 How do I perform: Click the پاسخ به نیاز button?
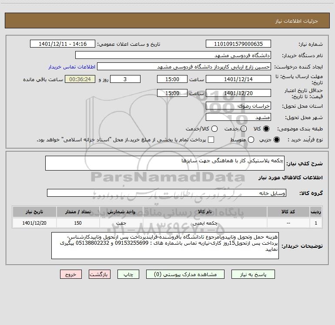coord(253,274)
